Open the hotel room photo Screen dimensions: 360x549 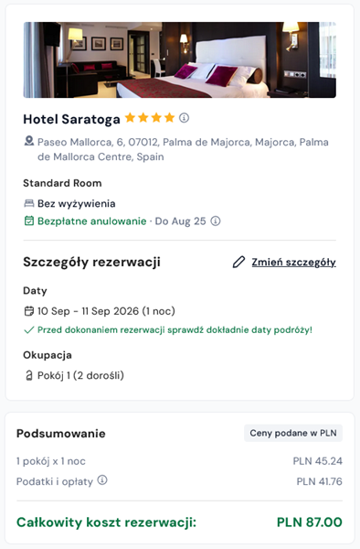click(x=180, y=59)
